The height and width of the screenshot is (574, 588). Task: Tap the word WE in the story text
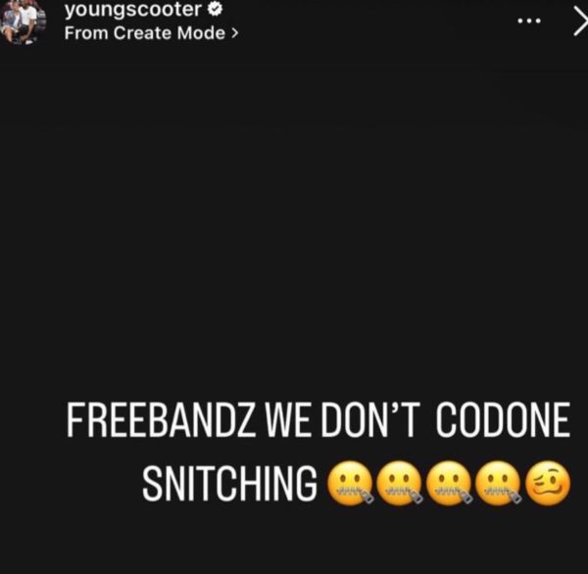(x=288, y=420)
